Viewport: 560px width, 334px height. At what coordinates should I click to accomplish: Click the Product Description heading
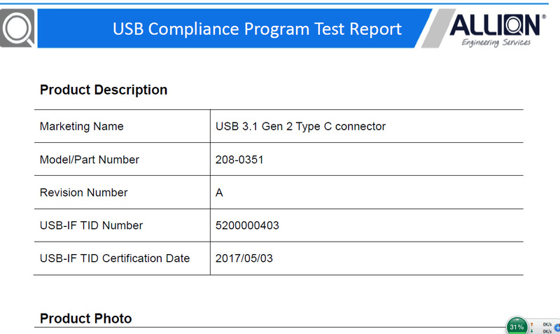104,90
